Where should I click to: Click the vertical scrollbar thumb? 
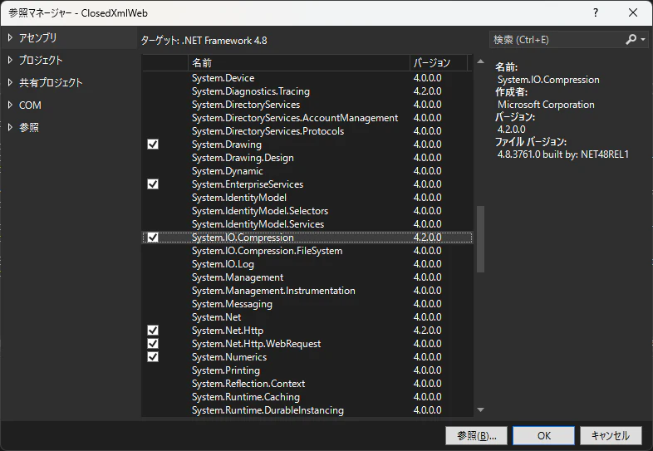click(x=480, y=239)
